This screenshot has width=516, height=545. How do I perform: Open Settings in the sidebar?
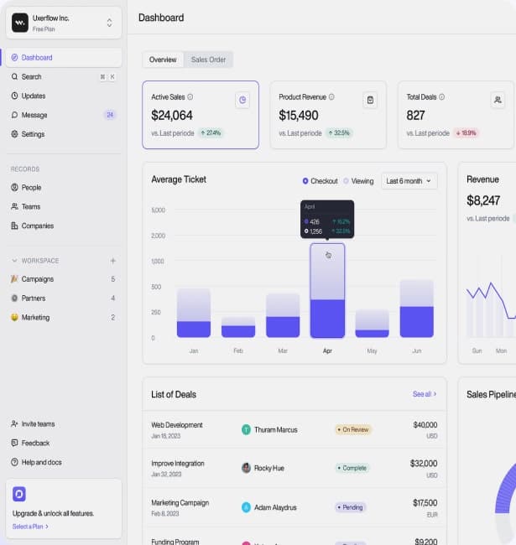[33, 134]
